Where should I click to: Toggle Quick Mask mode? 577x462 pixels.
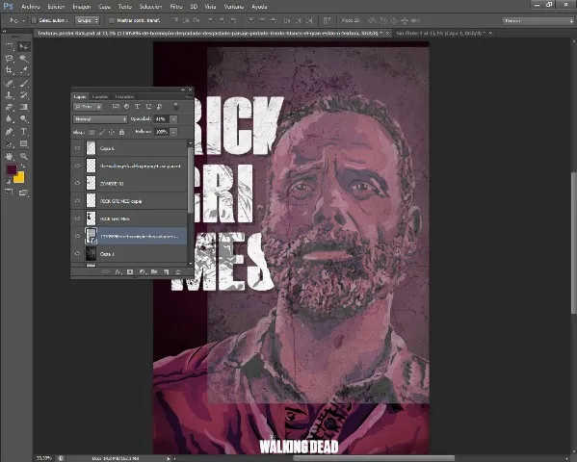(x=9, y=192)
